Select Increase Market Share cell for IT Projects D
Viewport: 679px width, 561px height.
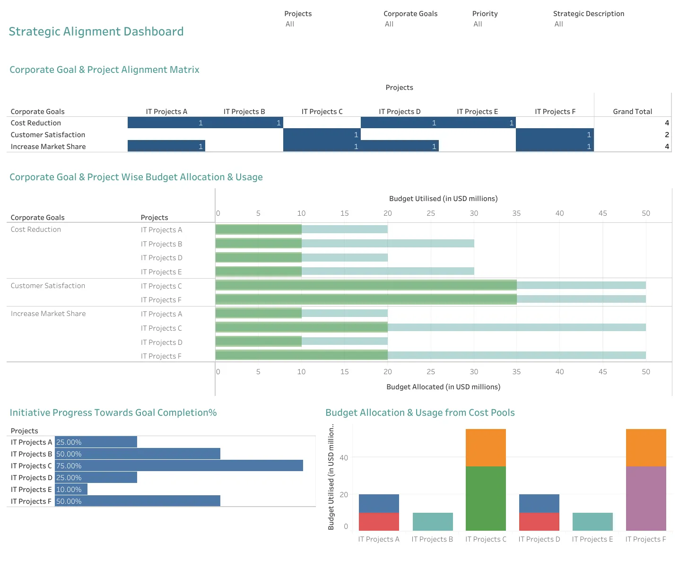[x=400, y=146]
